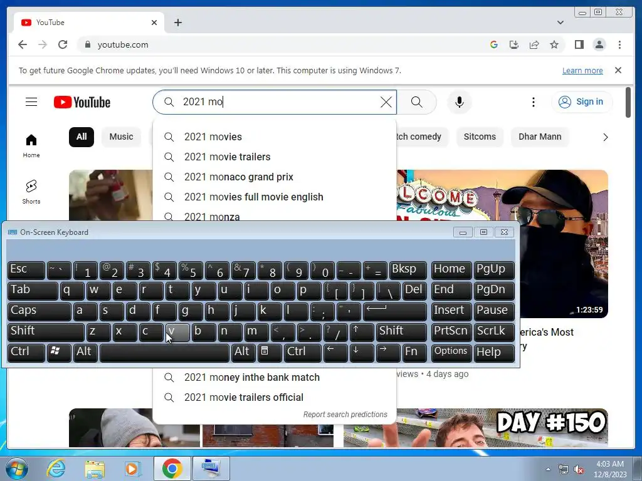Choose 2021 money inthe bank match
642x481 pixels.
coord(275,377)
